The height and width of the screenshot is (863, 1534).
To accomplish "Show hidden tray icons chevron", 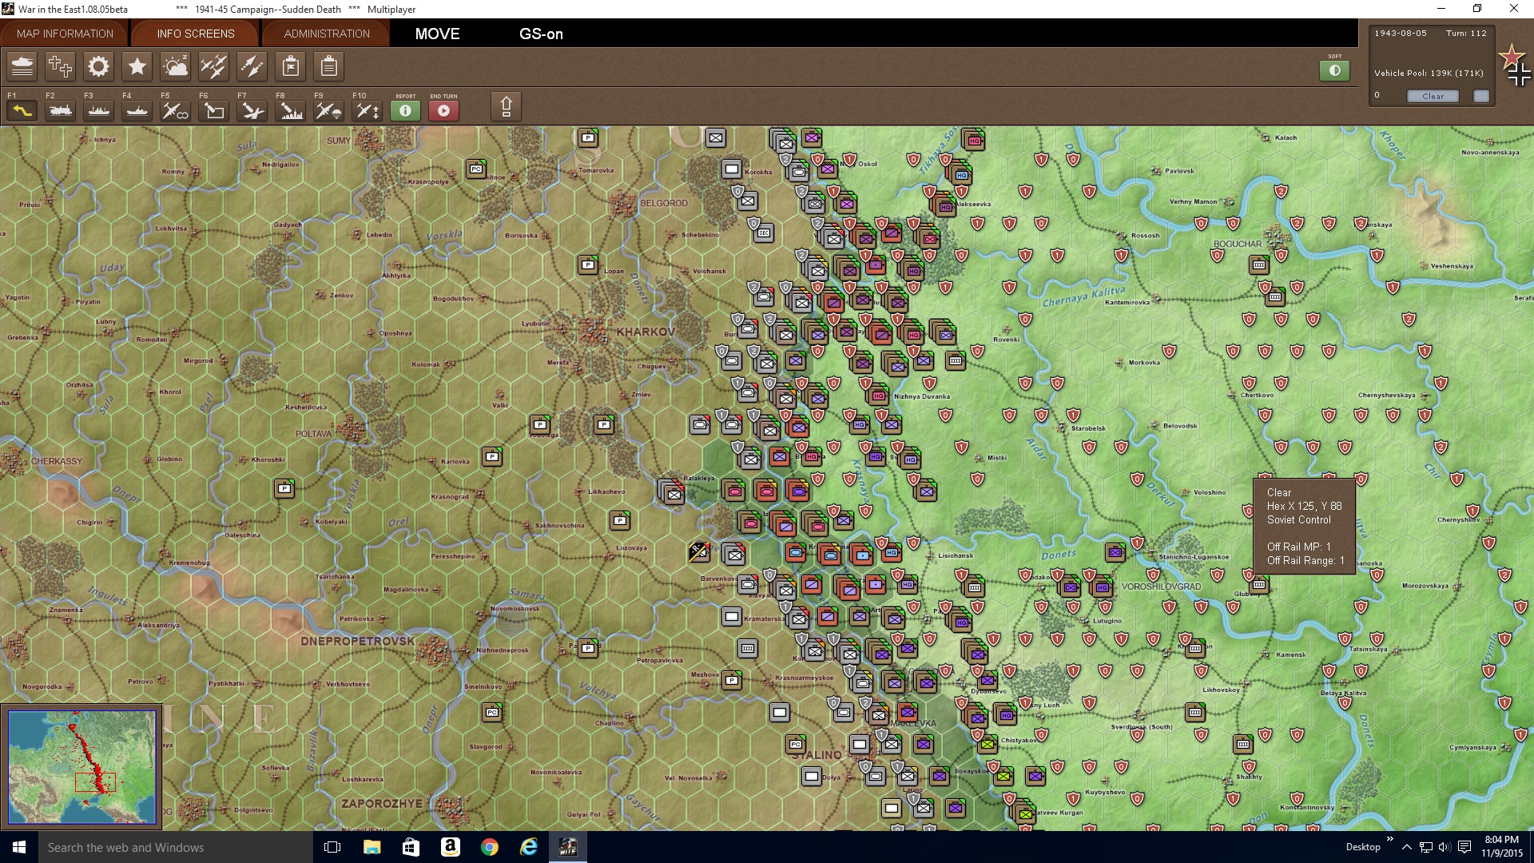I will tap(1406, 847).
